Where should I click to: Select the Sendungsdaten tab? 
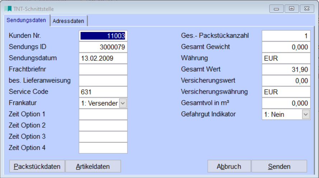coord(27,20)
